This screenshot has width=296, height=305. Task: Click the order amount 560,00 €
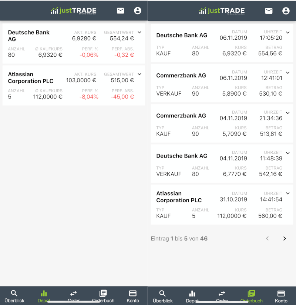pos(270,216)
